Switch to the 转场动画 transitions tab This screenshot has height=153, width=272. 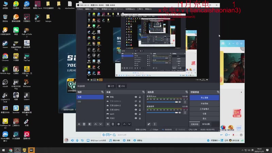tap(206, 124)
